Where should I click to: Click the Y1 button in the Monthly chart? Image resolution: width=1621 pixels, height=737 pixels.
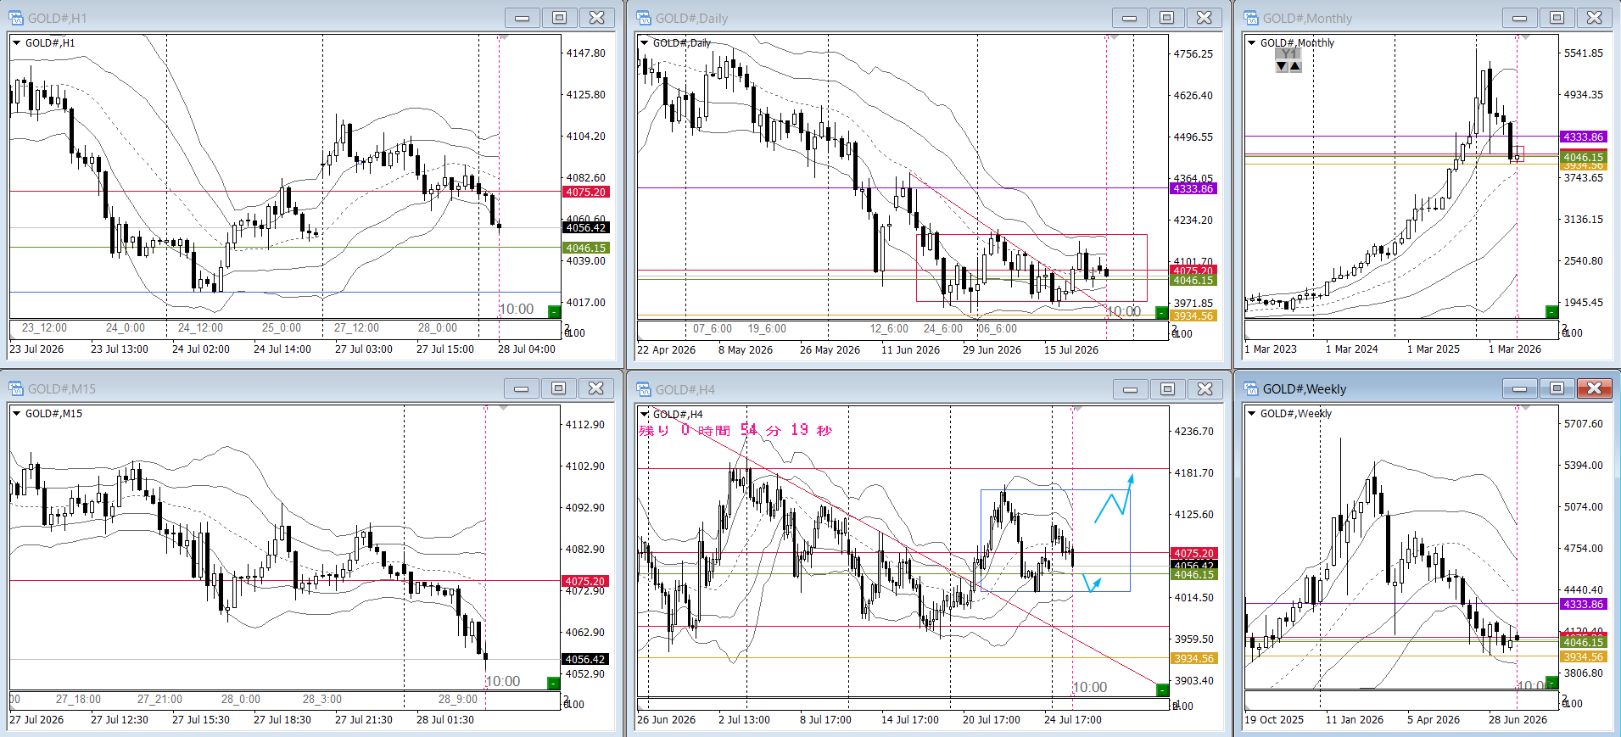click(x=1288, y=53)
